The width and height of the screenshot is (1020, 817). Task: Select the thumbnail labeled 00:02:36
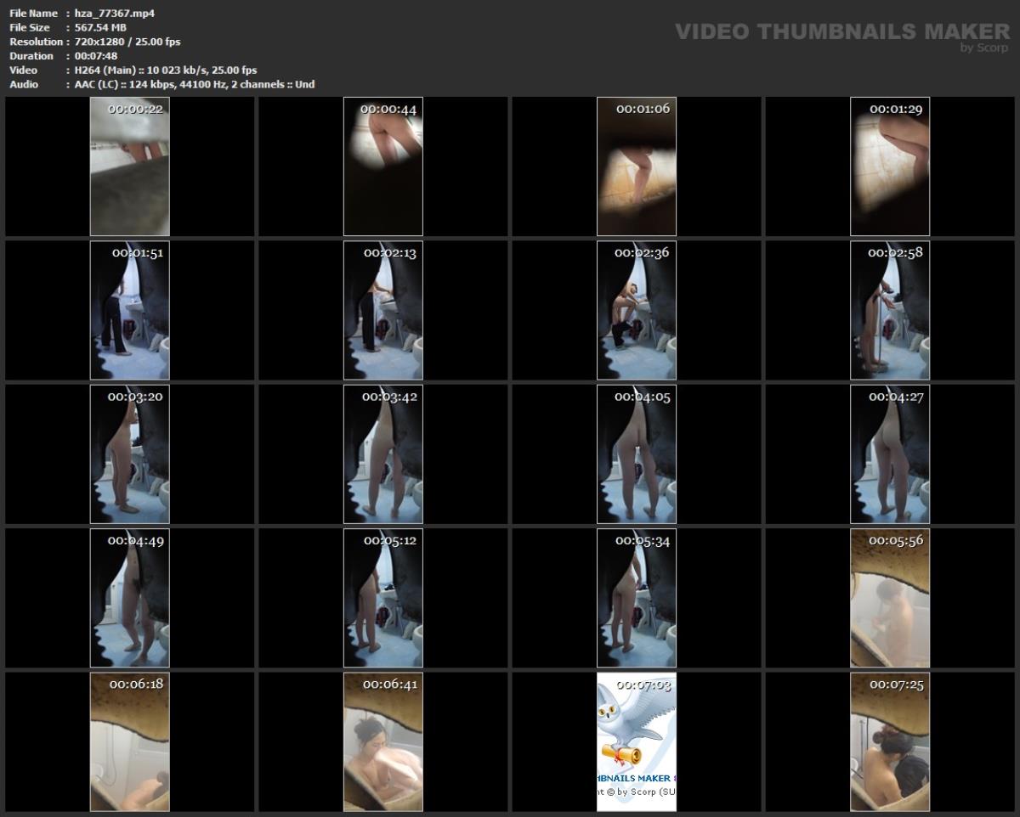pos(636,310)
